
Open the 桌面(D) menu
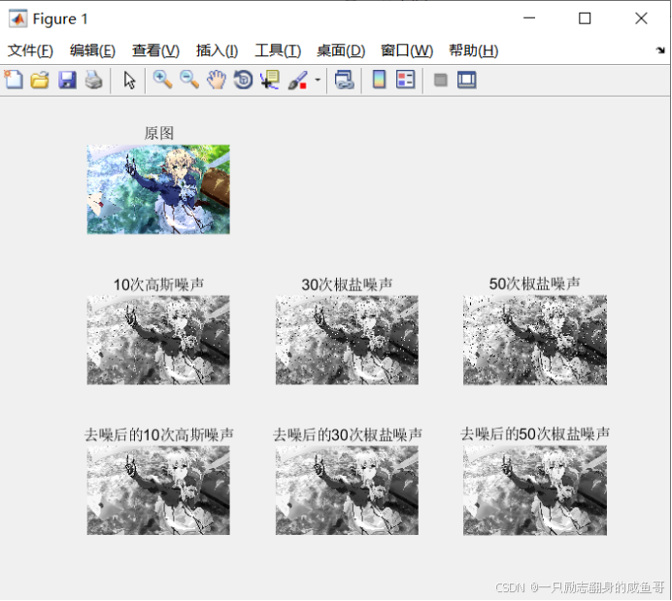tap(341, 50)
